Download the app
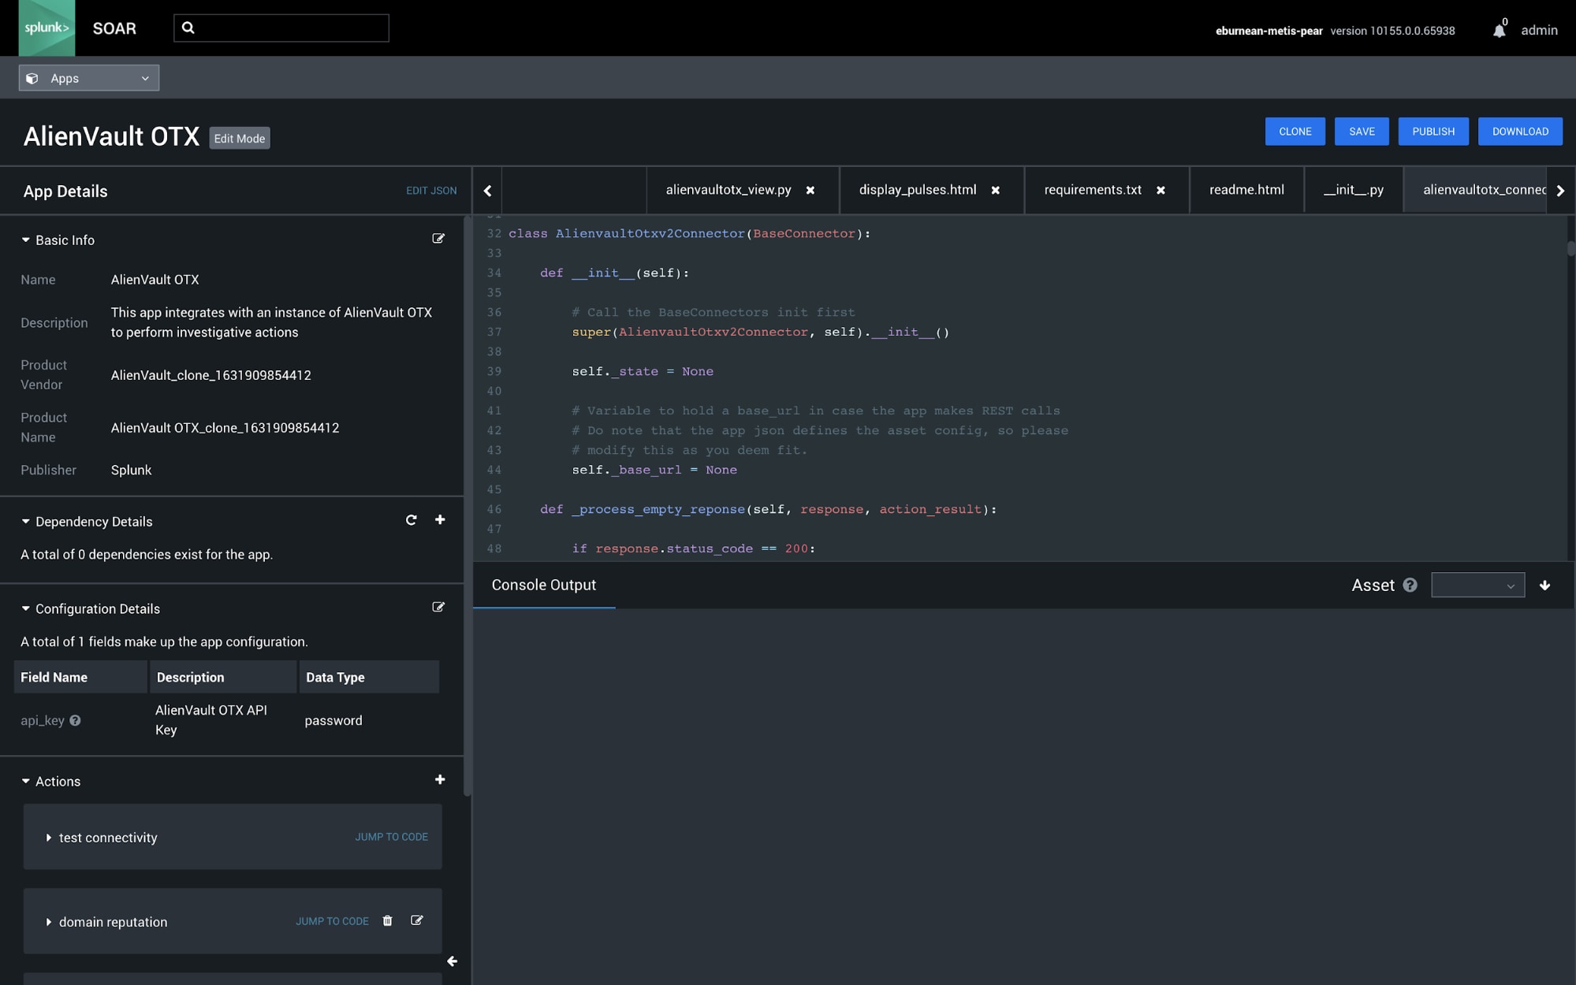The width and height of the screenshot is (1576, 985). coord(1520,132)
